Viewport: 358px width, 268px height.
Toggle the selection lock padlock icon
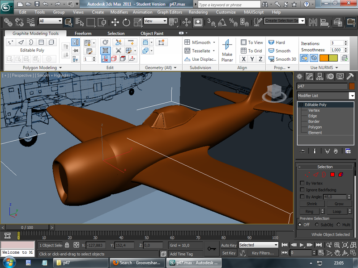tap(67, 245)
